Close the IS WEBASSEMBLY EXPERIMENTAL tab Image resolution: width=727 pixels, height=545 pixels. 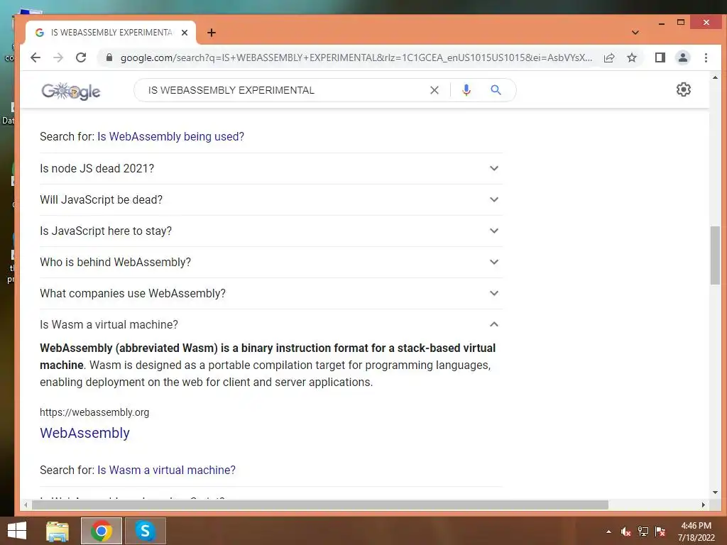click(185, 33)
